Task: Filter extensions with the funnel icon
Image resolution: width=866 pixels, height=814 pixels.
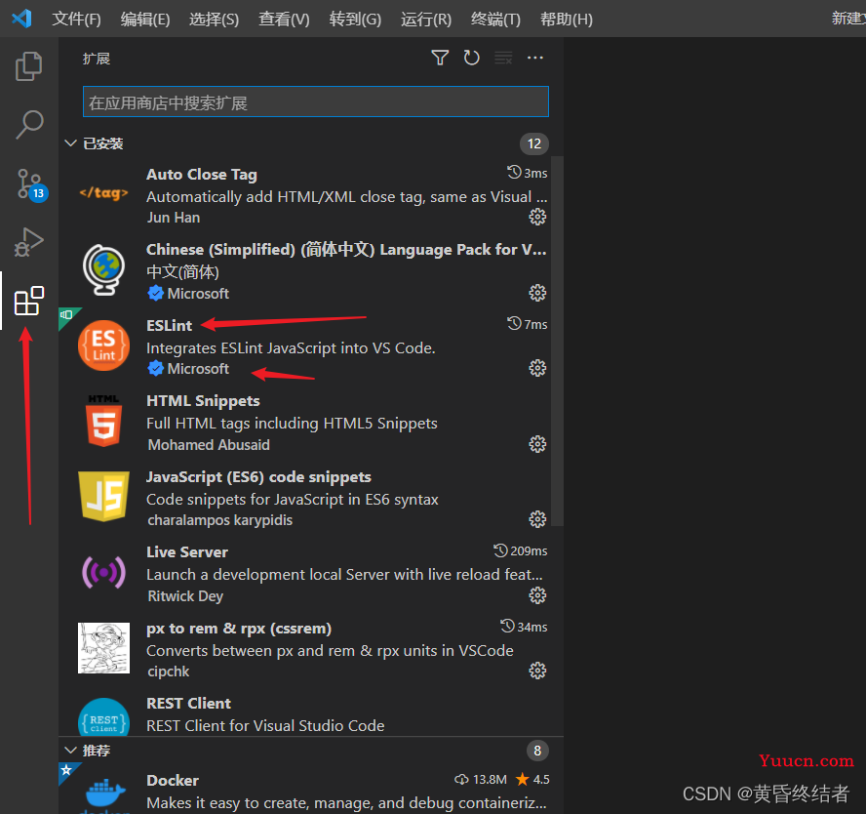Action: [440, 58]
